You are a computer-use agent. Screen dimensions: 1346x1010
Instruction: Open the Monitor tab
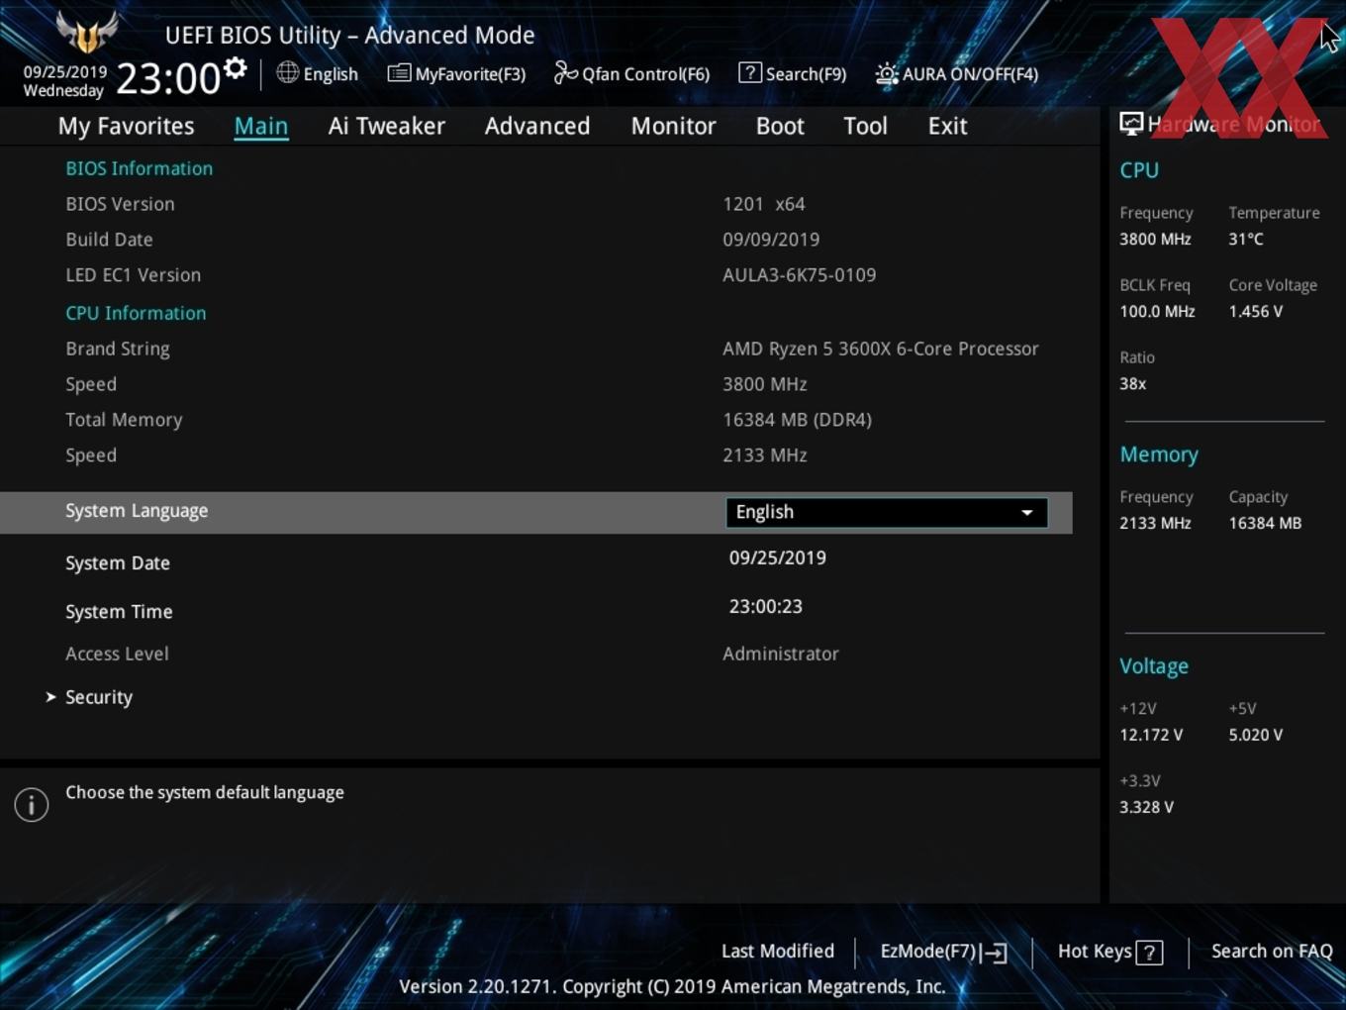(673, 127)
